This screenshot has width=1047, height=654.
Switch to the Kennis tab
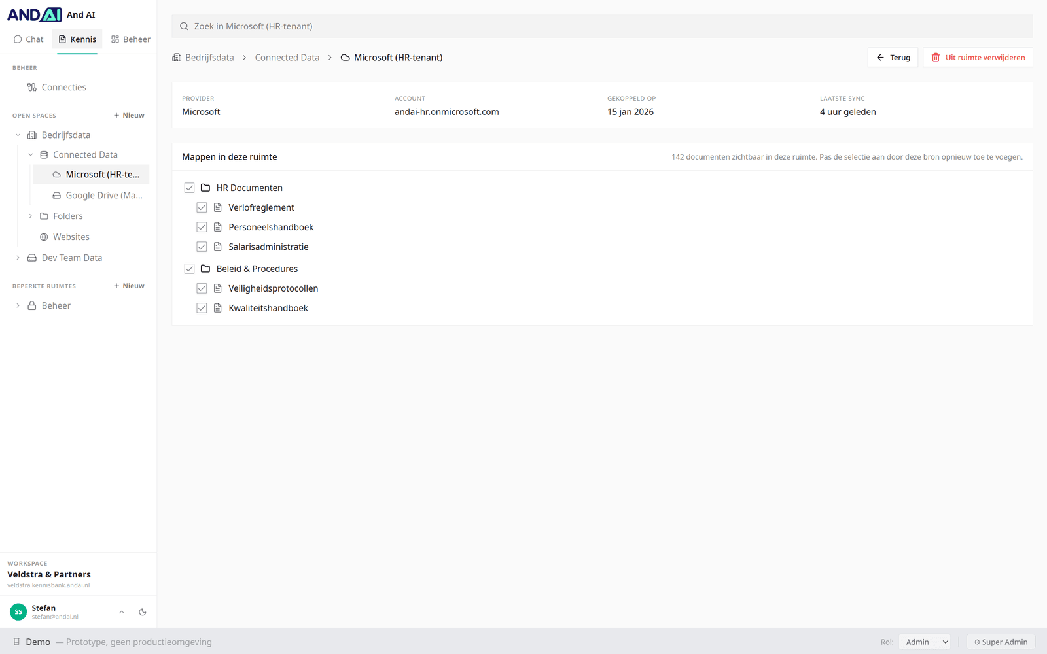click(77, 39)
